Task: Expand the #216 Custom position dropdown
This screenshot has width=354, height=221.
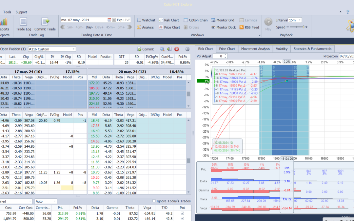Action: (x=74, y=49)
